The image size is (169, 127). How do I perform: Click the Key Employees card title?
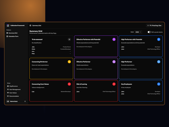126,84
